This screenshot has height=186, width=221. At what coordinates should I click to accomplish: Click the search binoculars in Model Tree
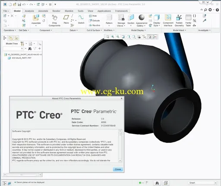pyautogui.click(x=30, y=49)
